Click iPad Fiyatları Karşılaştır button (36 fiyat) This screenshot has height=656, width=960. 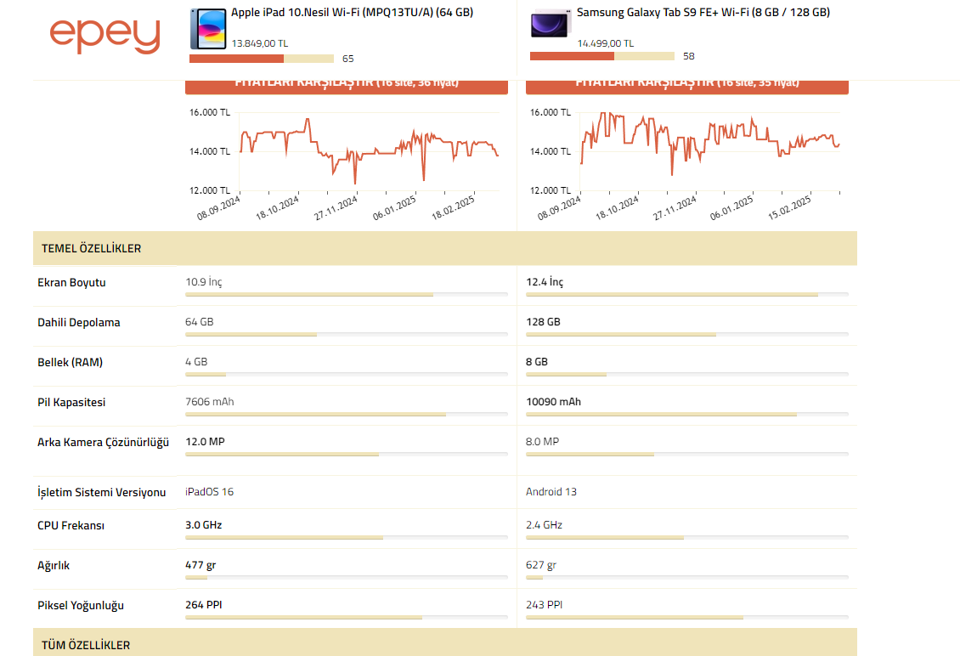(x=347, y=87)
